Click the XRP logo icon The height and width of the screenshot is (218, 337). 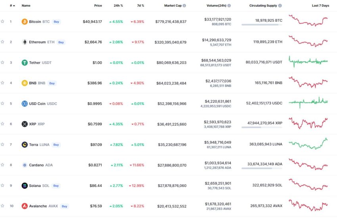coord(25,124)
